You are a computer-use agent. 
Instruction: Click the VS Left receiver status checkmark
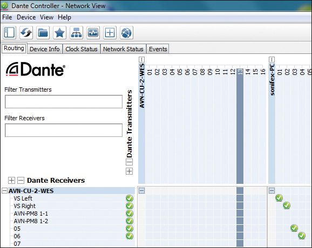[x=130, y=198]
